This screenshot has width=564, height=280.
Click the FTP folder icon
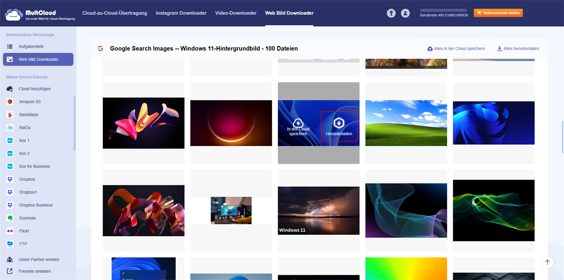[x=10, y=244]
